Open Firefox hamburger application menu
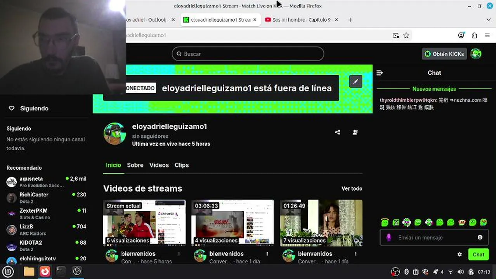This screenshot has height=279, width=496. pyautogui.click(x=487, y=35)
